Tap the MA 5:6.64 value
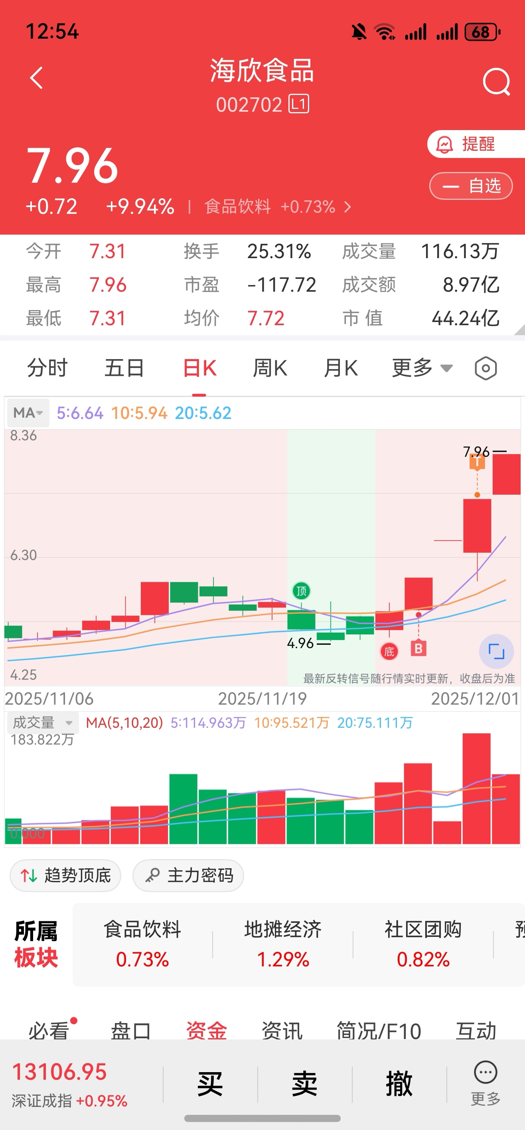The width and height of the screenshot is (525, 1130). click(x=80, y=413)
